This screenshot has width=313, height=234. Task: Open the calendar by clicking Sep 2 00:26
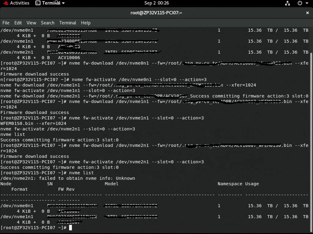156,3
